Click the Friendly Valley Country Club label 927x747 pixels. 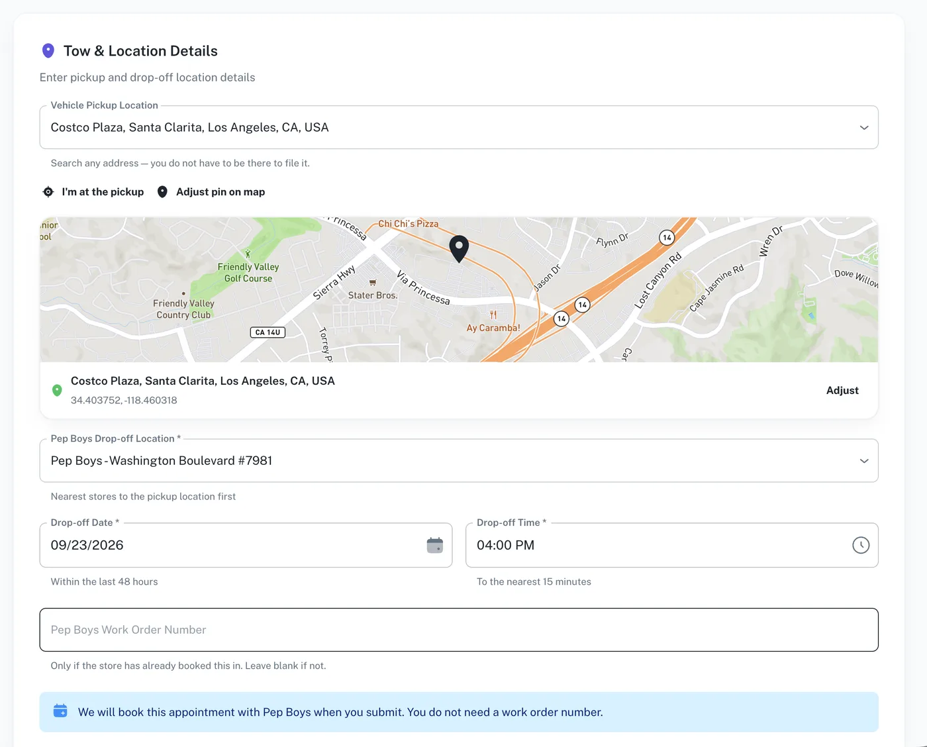(183, 309)
